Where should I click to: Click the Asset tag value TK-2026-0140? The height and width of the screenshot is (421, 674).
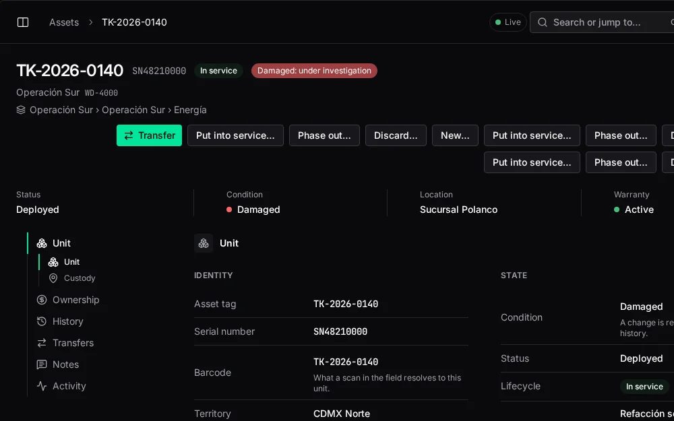point(346,304)
